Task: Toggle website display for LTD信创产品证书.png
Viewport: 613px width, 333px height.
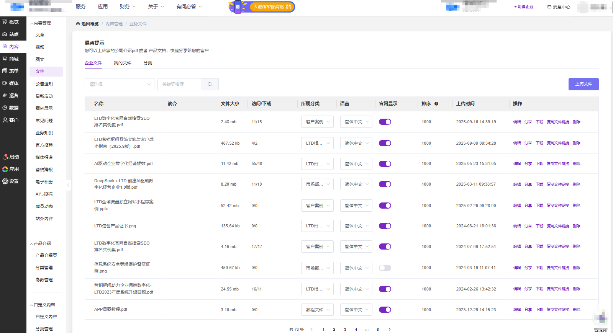Action: coord(385,226)
